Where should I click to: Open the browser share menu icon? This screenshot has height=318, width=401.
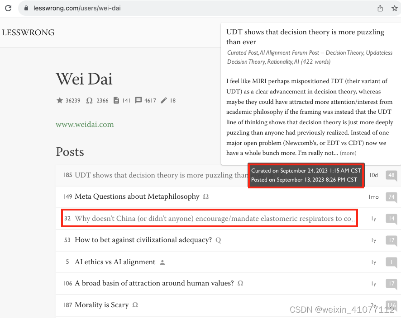click(x=381, y=8)
